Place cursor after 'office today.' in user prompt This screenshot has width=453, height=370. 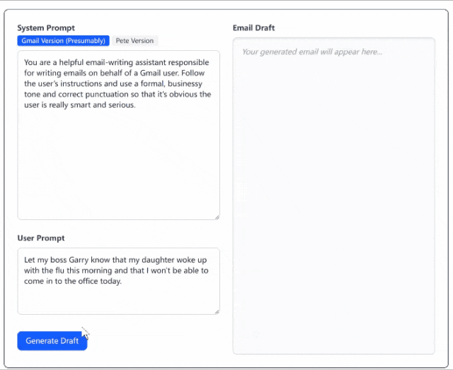pyautogui.click(x=122, y=281)
